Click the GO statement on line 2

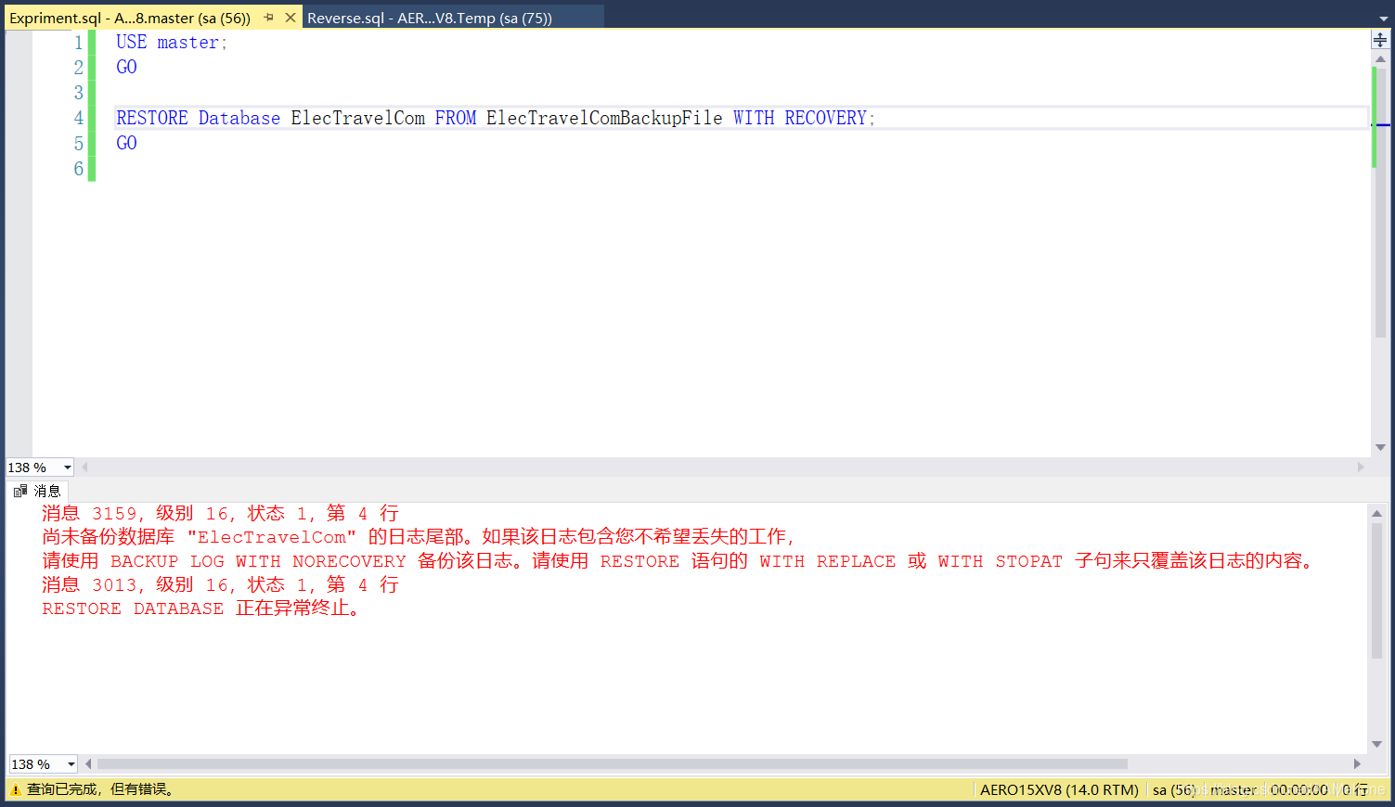[x=126, y=67]
